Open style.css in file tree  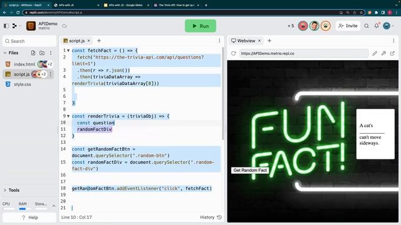pos(23,84)
